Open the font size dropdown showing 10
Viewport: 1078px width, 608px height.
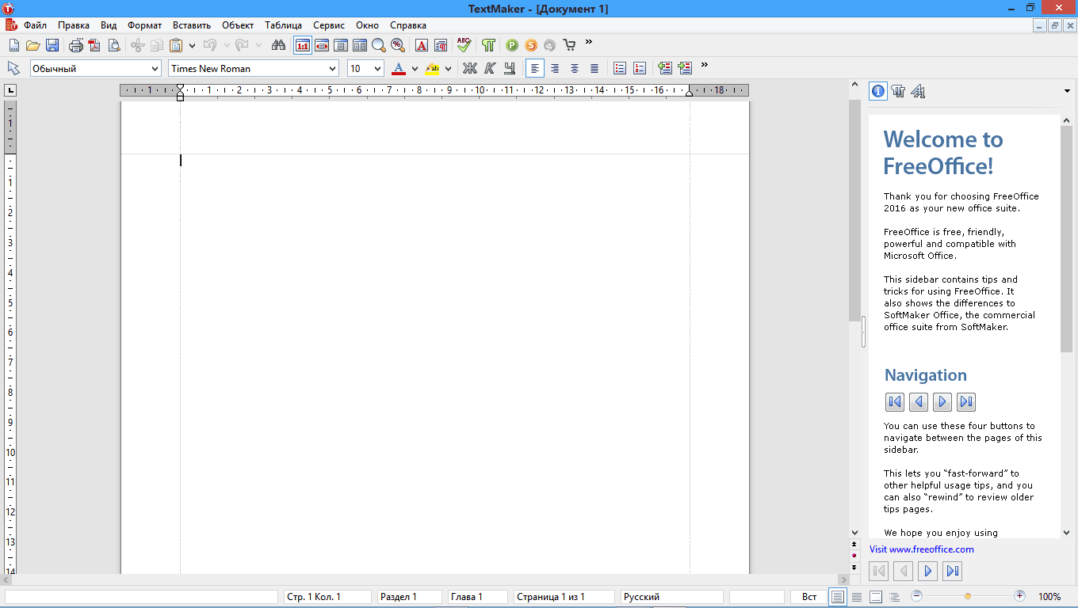(x=377, y=69)
